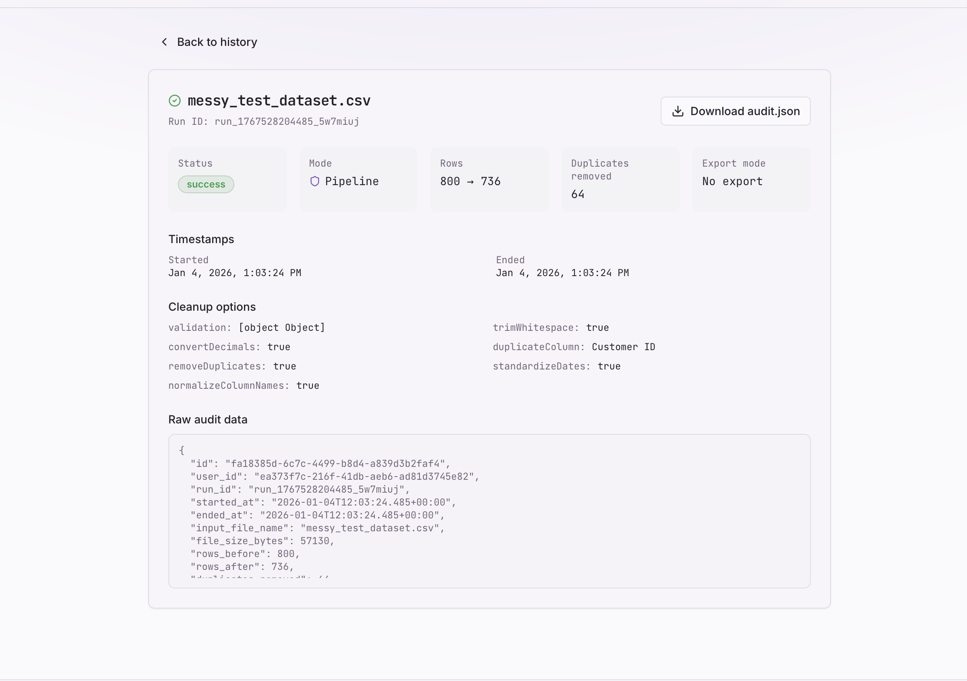The image size is (967, 681).
Task: Click the Cleanup options heading
Action: pos(212,307)
